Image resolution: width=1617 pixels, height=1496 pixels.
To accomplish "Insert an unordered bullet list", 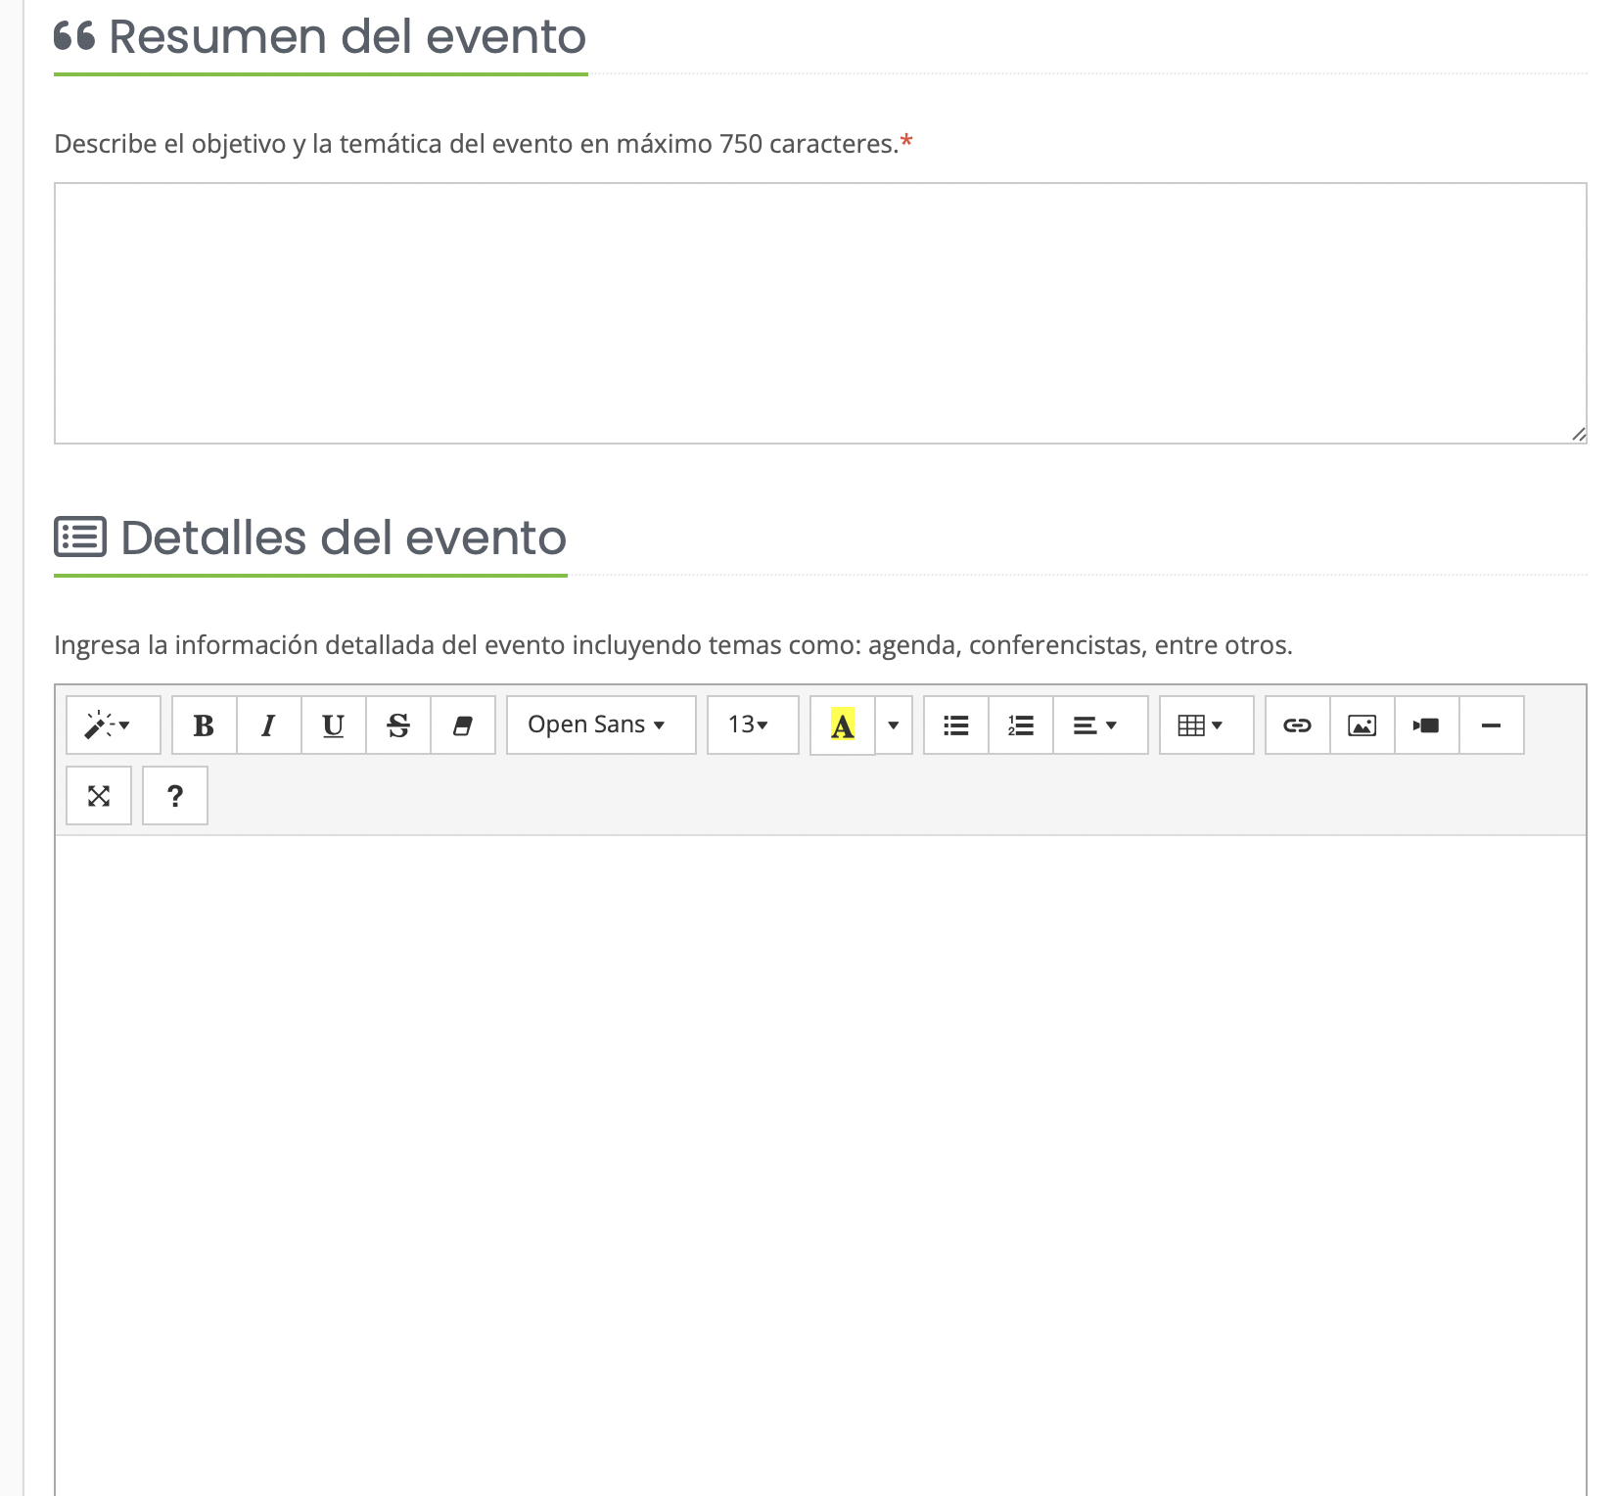I will [955, 725].
